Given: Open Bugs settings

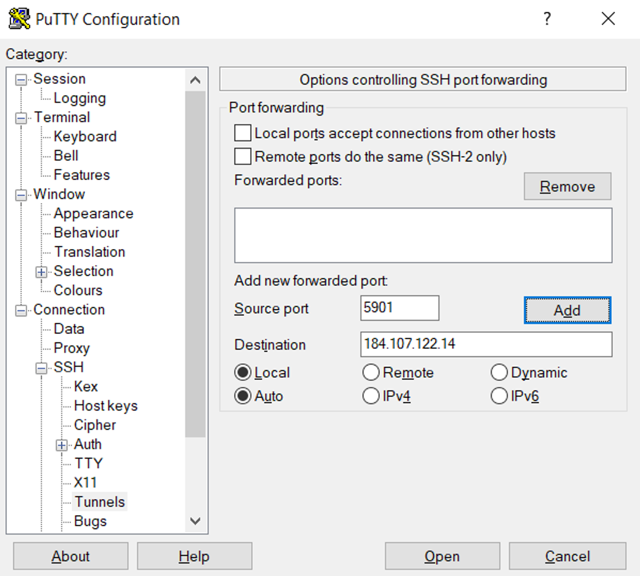Looking at the screenshot, I should [90, 521].
